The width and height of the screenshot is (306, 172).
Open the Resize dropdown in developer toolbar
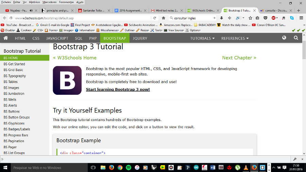pyautogui.click(x=142, y=30)
